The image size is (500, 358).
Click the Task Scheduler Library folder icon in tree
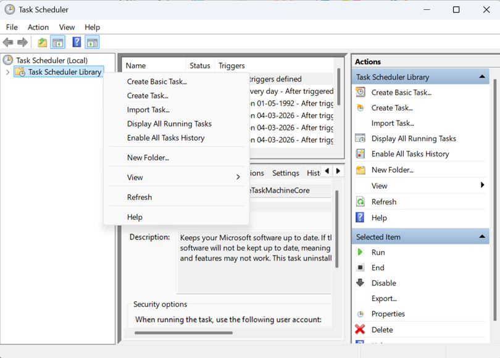click(20, 72)
